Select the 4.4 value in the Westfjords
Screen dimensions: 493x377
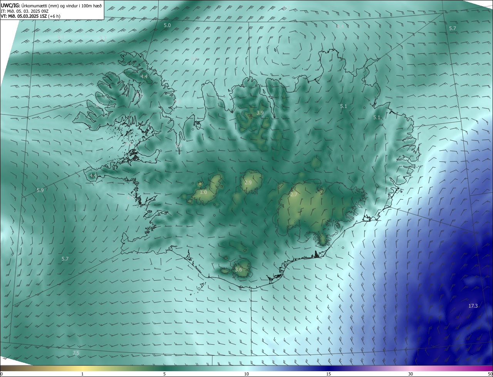[144, 77]
